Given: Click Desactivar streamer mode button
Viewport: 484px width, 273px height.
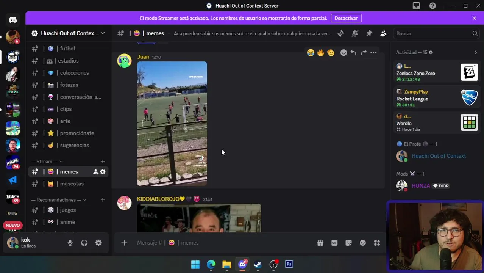Looking at the screenshot, I should pos(346,18).
